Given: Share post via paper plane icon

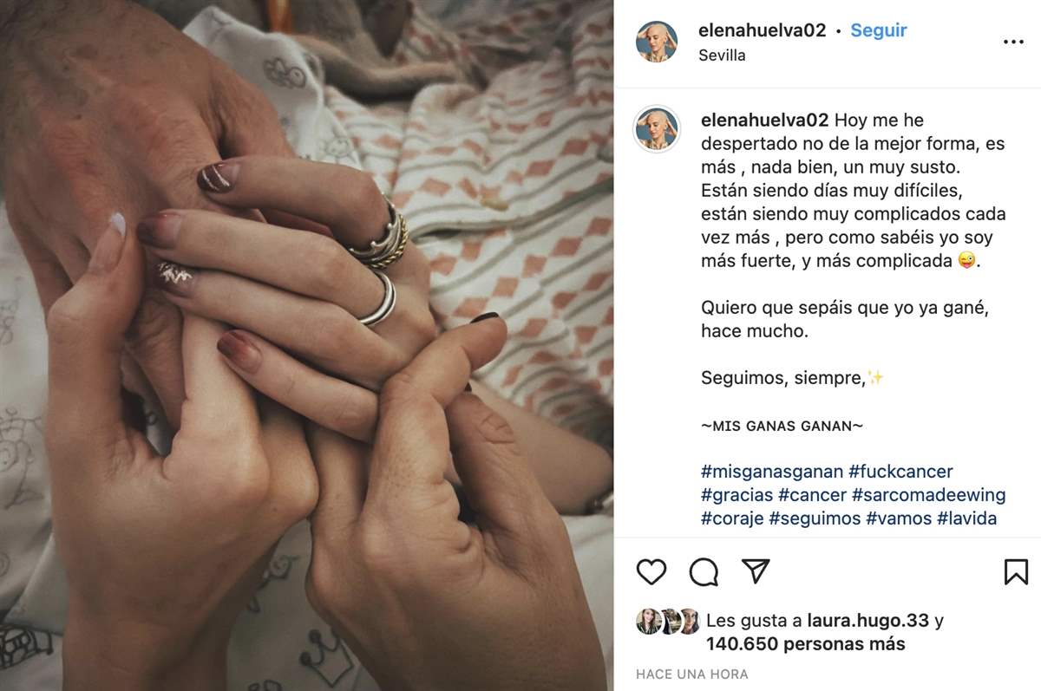Looking at the screenshot, I should (x=756, y=571).
